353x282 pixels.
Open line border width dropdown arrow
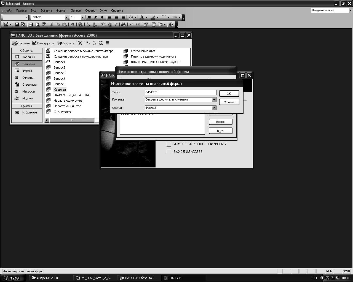pyautogui.click(x=168, y=17)
